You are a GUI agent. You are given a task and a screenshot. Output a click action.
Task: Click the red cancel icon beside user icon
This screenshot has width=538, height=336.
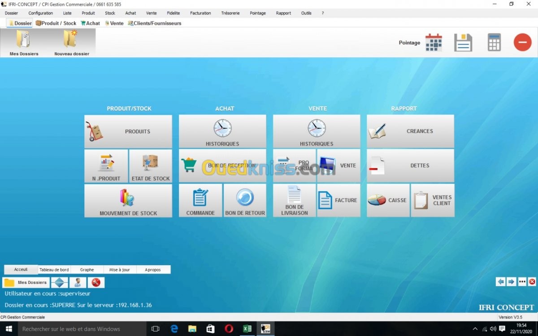tap(95, 283)
